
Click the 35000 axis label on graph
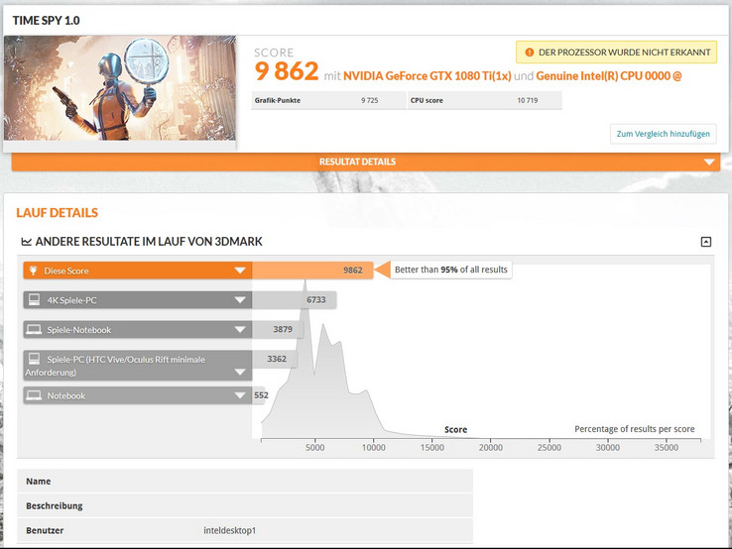pyautogui.click(x=667, y=448)
